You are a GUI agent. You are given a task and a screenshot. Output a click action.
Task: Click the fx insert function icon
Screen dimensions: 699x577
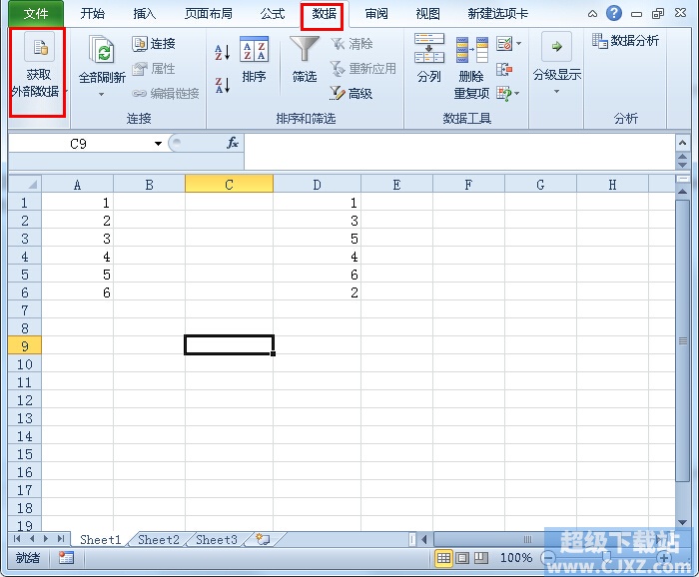pyautogui.click(x=233, y=143)
